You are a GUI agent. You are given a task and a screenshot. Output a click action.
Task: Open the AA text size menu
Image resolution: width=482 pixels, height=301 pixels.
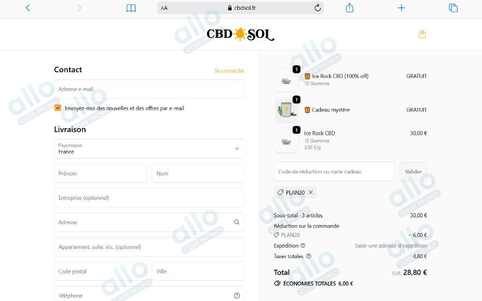click(164, 8)
